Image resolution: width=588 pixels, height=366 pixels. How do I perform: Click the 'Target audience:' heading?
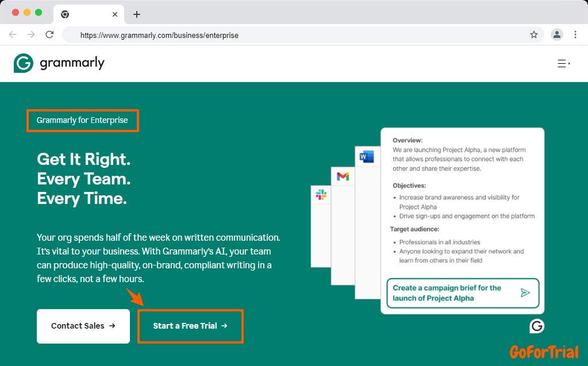click(414, 229)
